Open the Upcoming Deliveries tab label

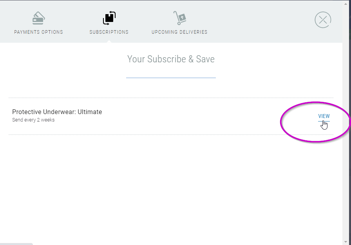click(179, 32)
